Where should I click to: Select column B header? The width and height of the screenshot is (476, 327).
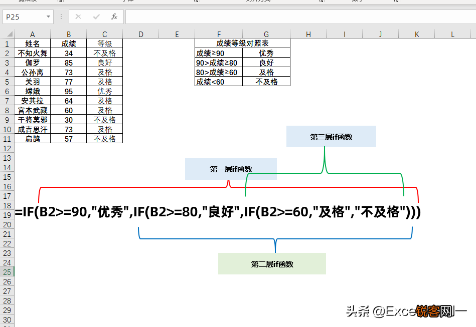point(69,34)
